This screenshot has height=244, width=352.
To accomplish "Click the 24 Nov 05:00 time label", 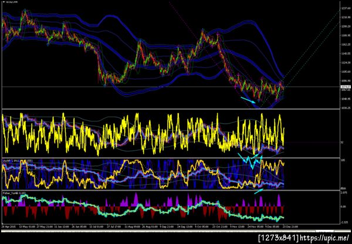I will (x=255, y=227).
